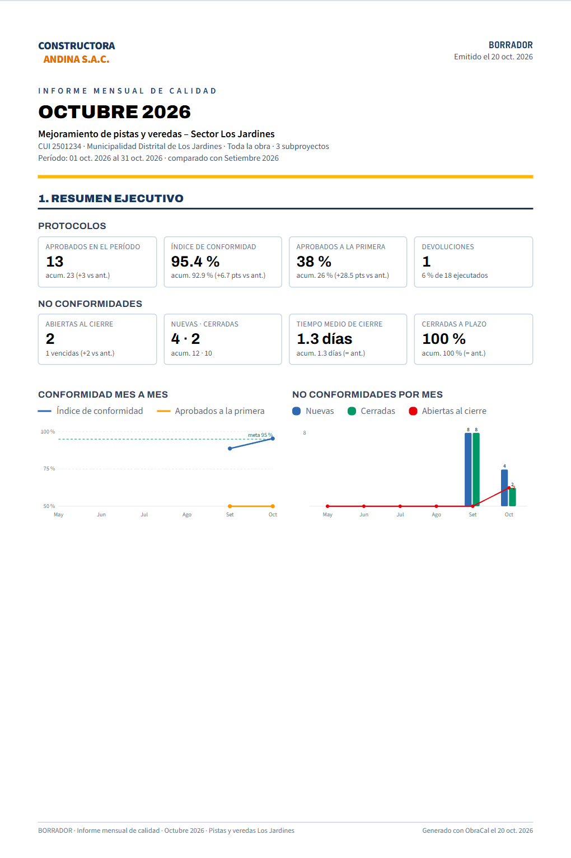Click 'Ago' on the conformity chart axis

[187, 515]
